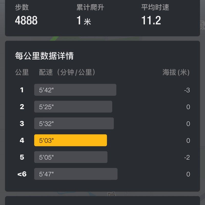The image size is (205, 205).
Task: Select the kilometer 1 pace bar 5'42"
Action: pyautogui.click(x=75, y=90)
